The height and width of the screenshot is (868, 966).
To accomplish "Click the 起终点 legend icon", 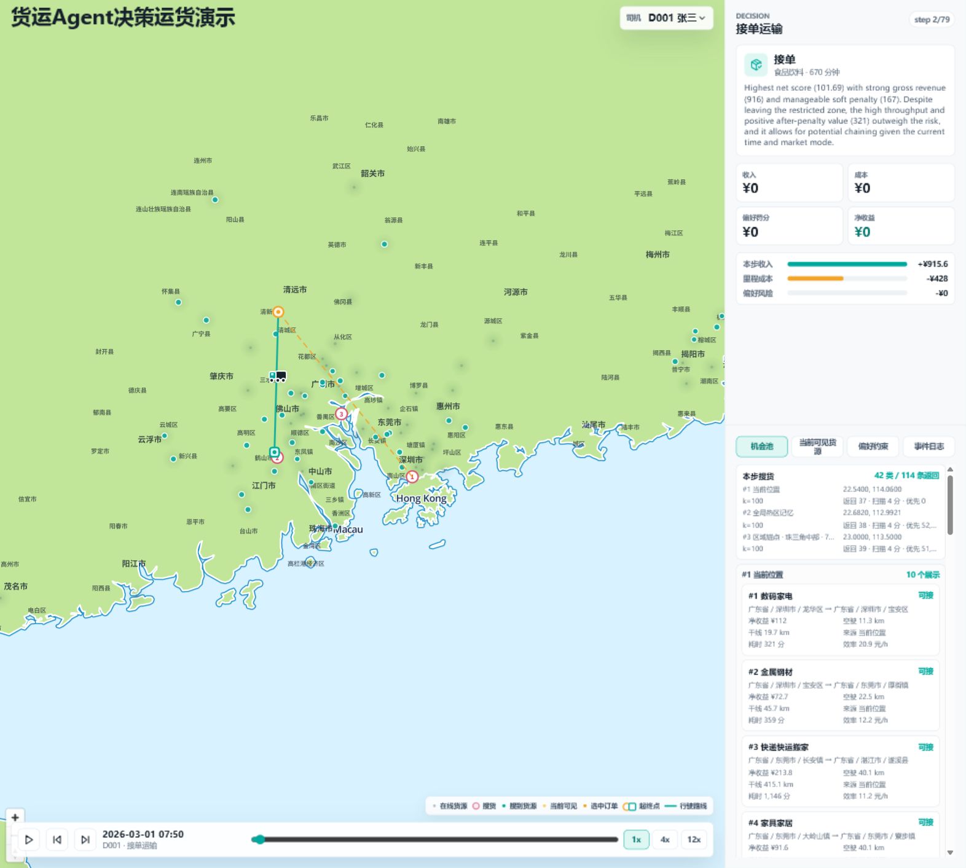I will coord(629,806).
